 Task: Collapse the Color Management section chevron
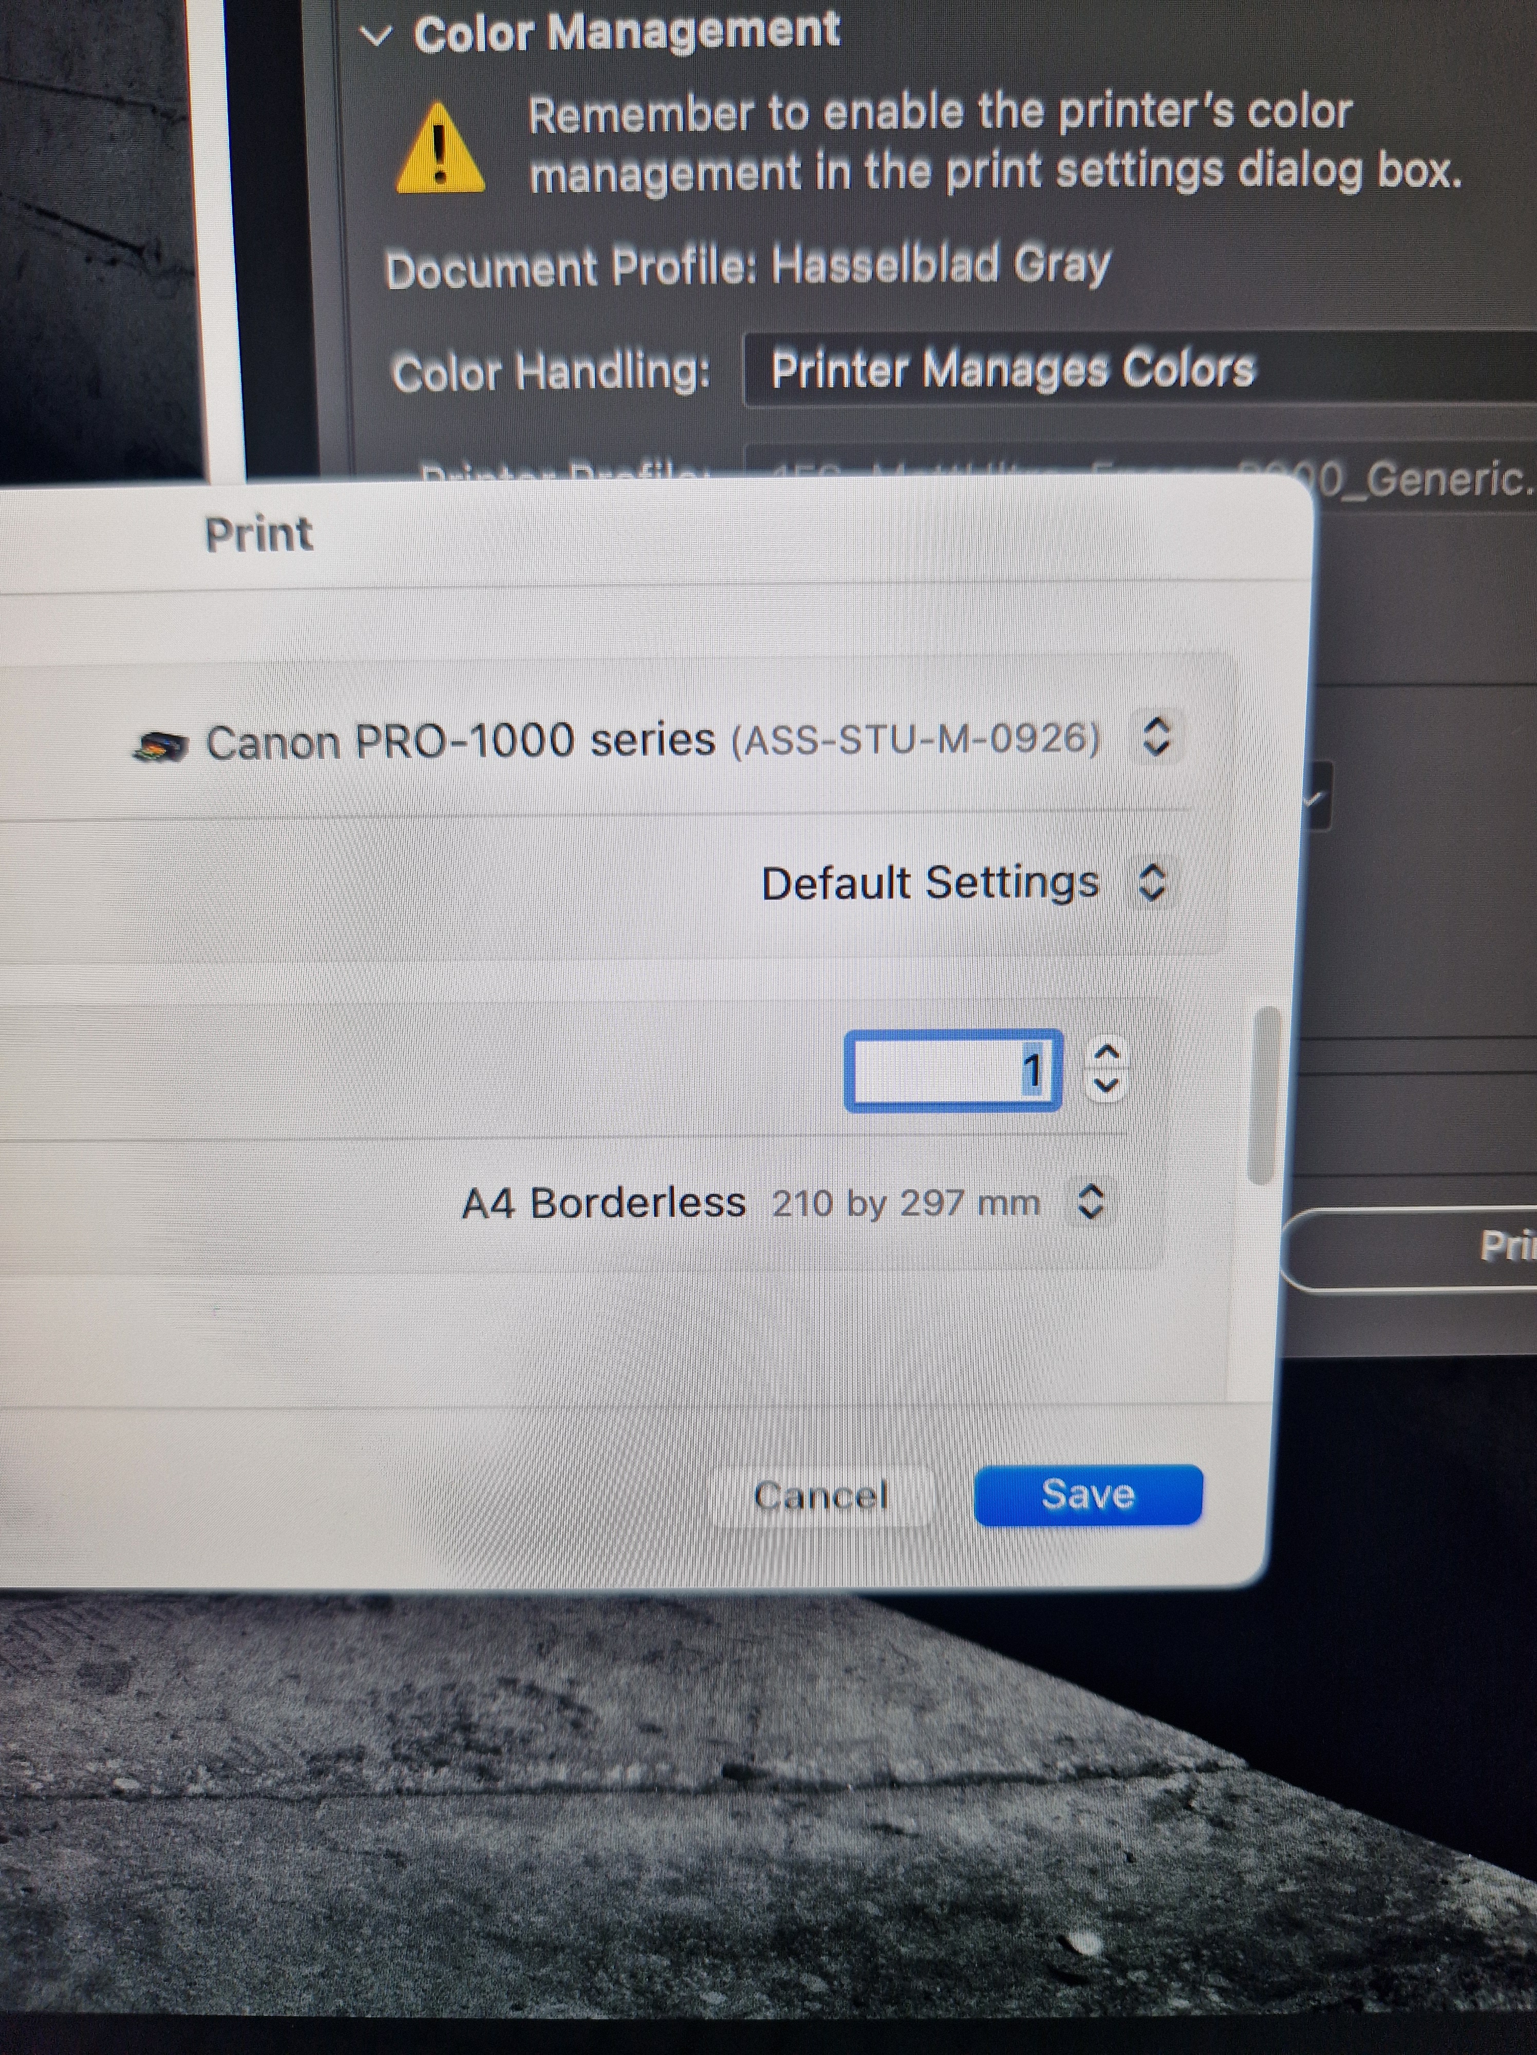[x=376, y=36]
